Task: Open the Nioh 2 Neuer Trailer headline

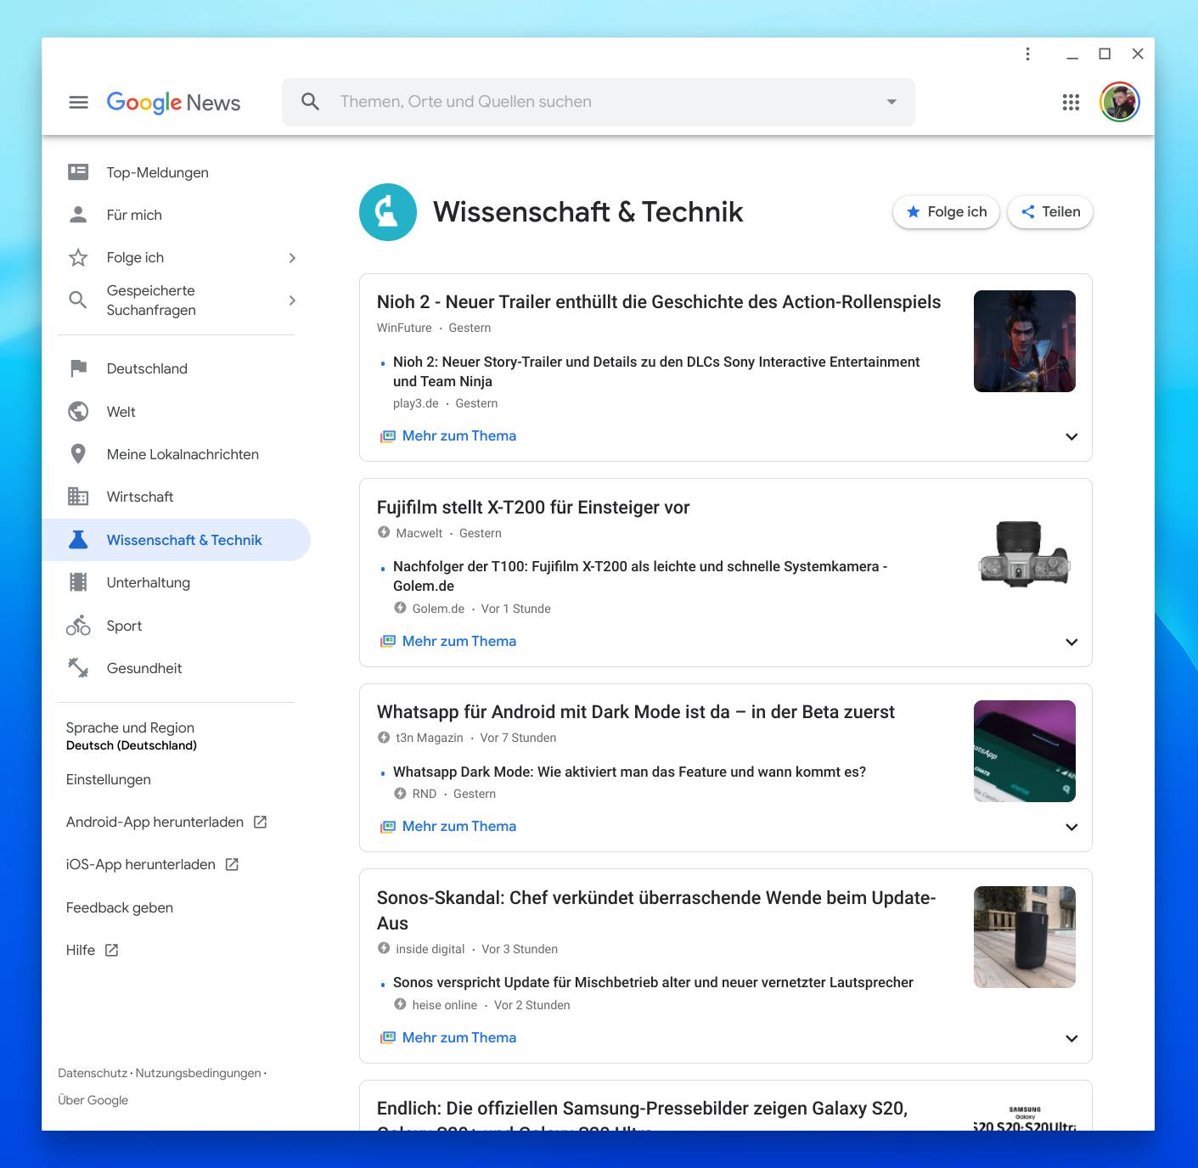Action: click(x=659, y=302)
